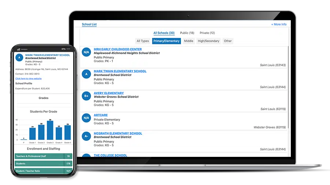Viewport: 330px width, 185px height.
Task: Click 'Expenditure per Student: $20,406' on the phone
Action: (x=32, y=88)
